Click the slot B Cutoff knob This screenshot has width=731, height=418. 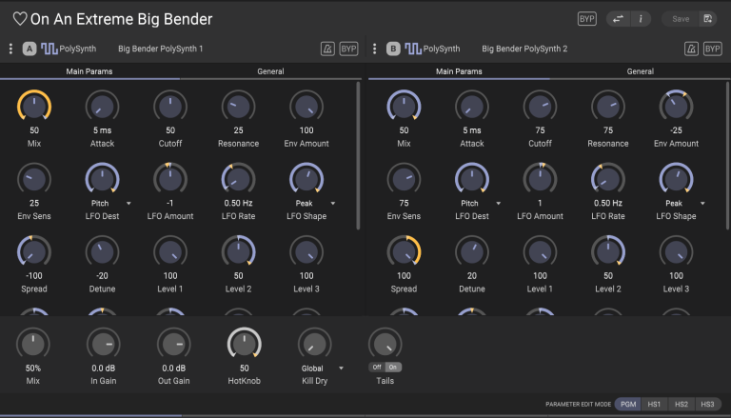click(540, 107)
